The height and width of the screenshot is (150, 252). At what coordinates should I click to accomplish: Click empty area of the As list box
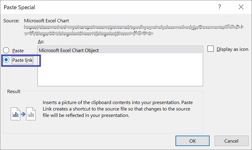(x=120, y=69)
